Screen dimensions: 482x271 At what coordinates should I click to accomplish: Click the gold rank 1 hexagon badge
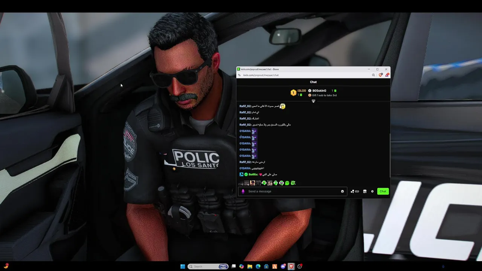click(293, 93)
